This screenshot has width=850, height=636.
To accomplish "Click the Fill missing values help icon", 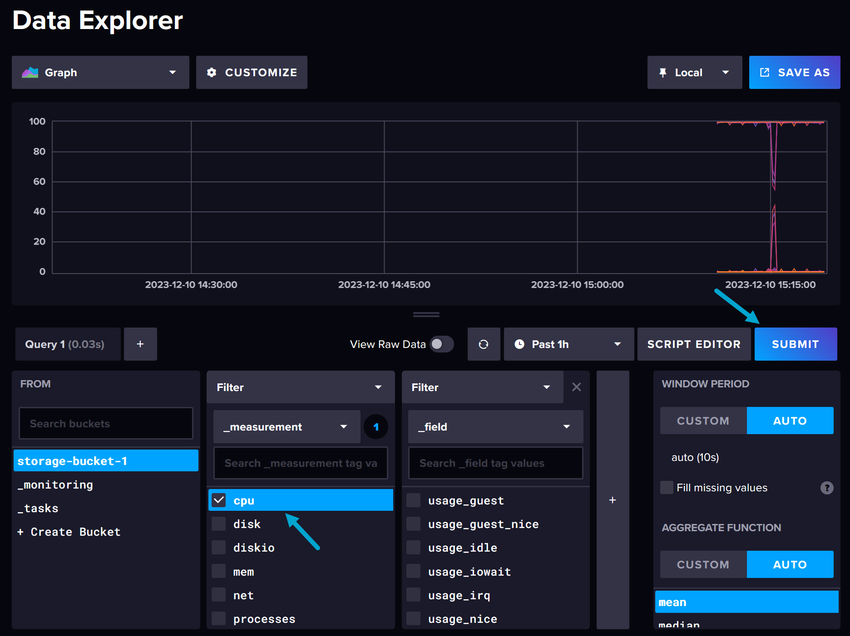I will click(x=827, y=488).
